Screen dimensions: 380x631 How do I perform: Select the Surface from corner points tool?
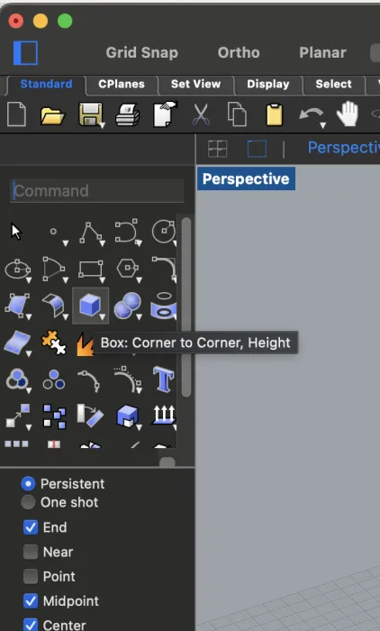coord(17,305)
